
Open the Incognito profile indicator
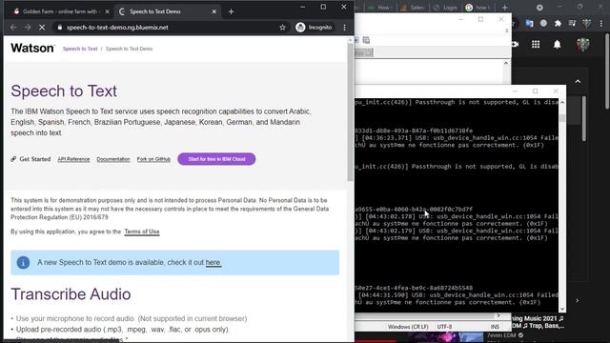[x=314, y=28]
